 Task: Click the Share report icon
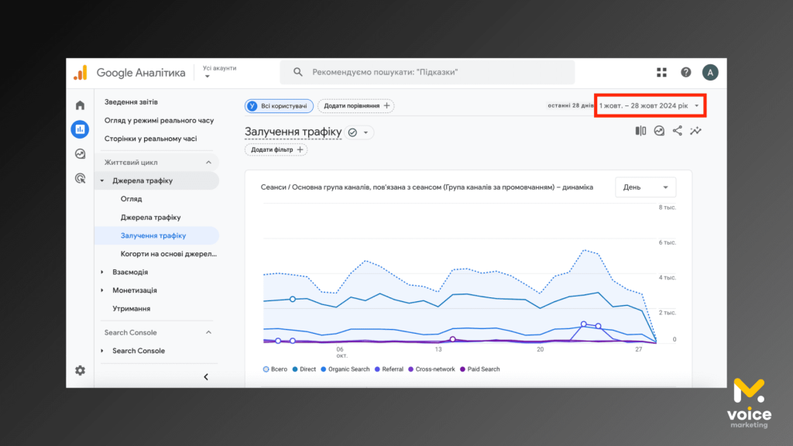point(678,131)
